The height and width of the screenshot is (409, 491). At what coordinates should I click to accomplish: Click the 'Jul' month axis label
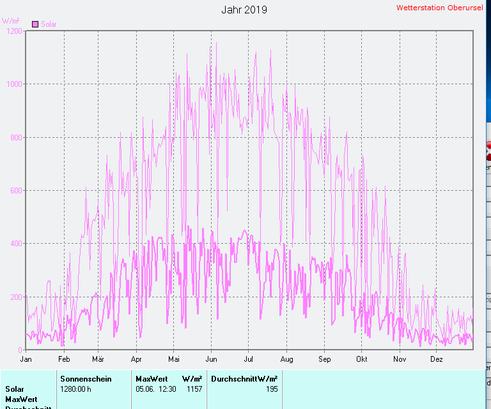(248, 359)
